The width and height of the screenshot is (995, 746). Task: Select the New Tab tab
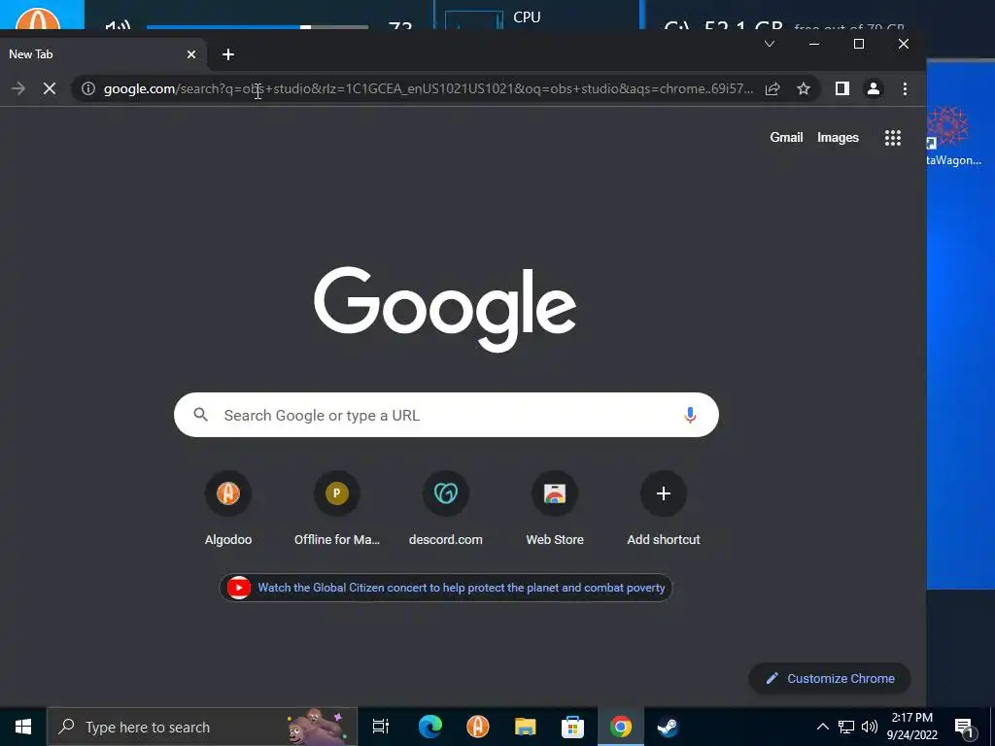(x=95, y=54)
